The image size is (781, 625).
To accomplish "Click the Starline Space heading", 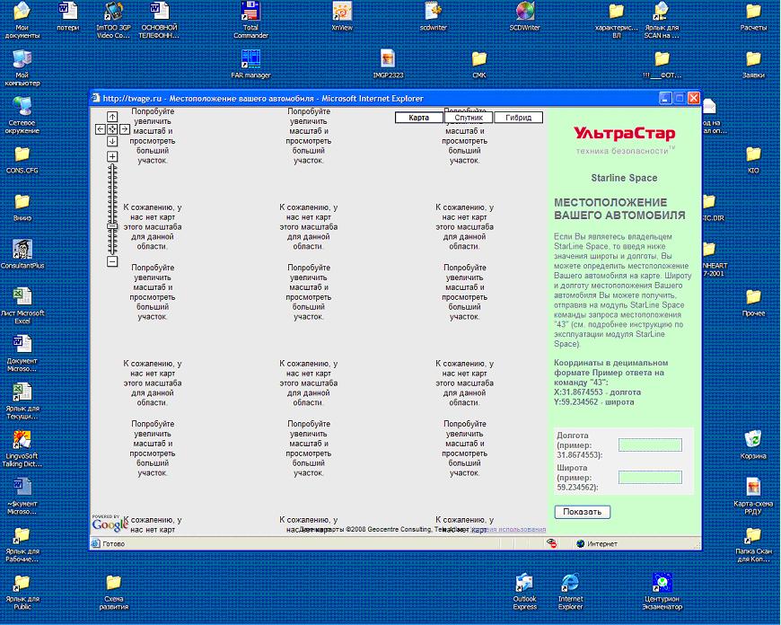I will point(624,178).
